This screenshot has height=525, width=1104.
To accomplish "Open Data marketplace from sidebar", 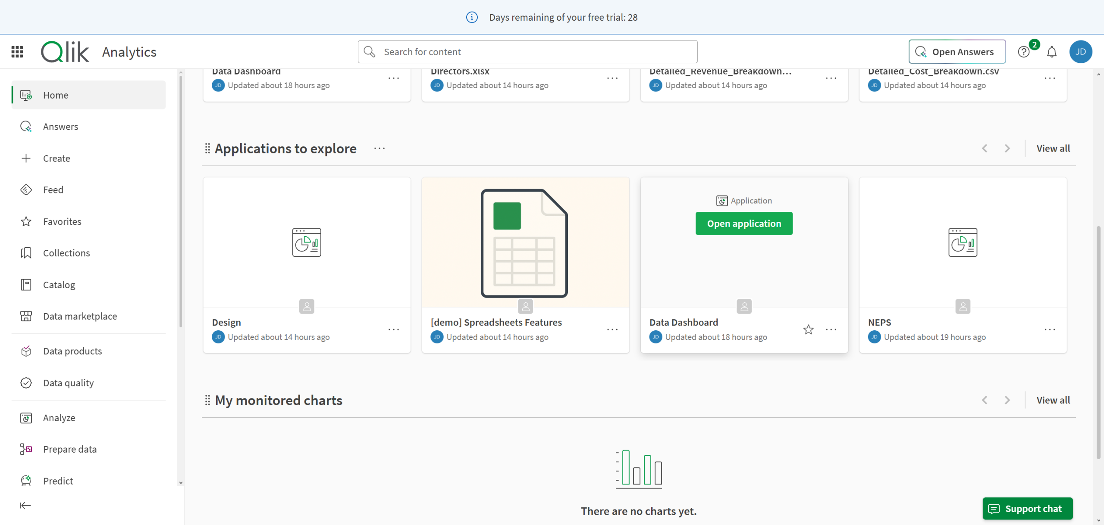I will (x=80, y=316).
